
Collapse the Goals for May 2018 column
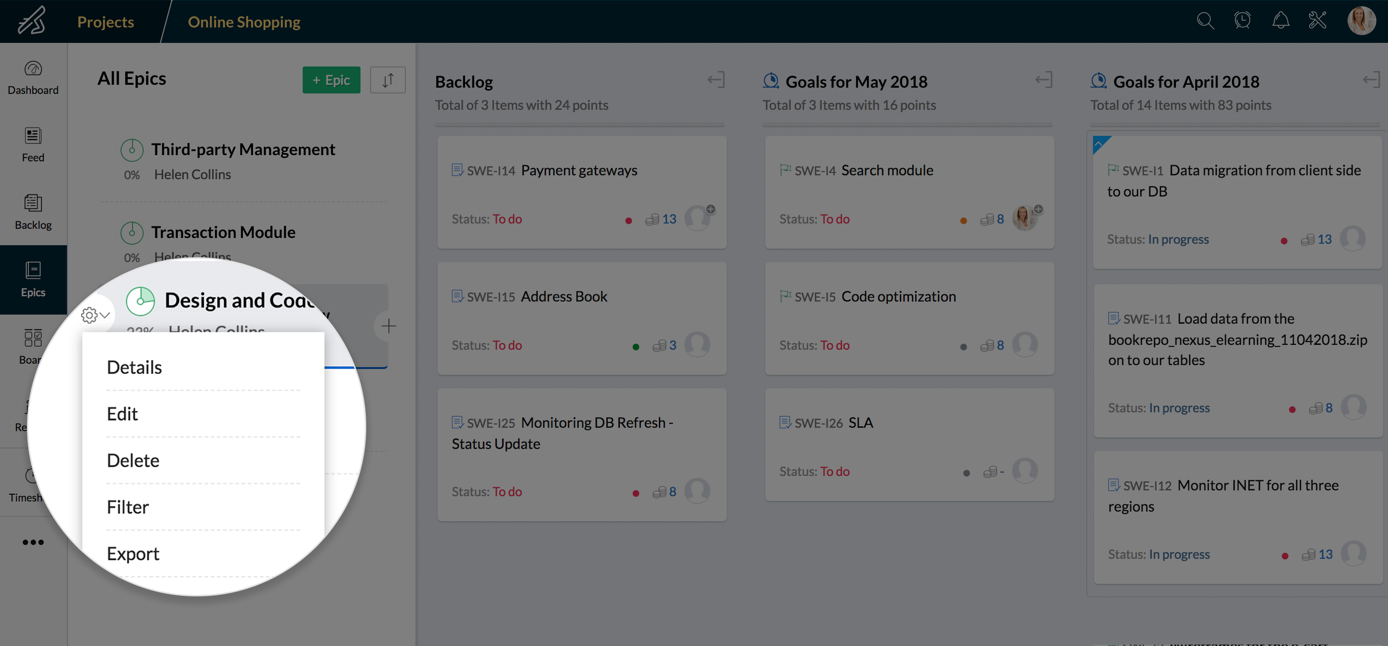click(x=1043, y=80)
